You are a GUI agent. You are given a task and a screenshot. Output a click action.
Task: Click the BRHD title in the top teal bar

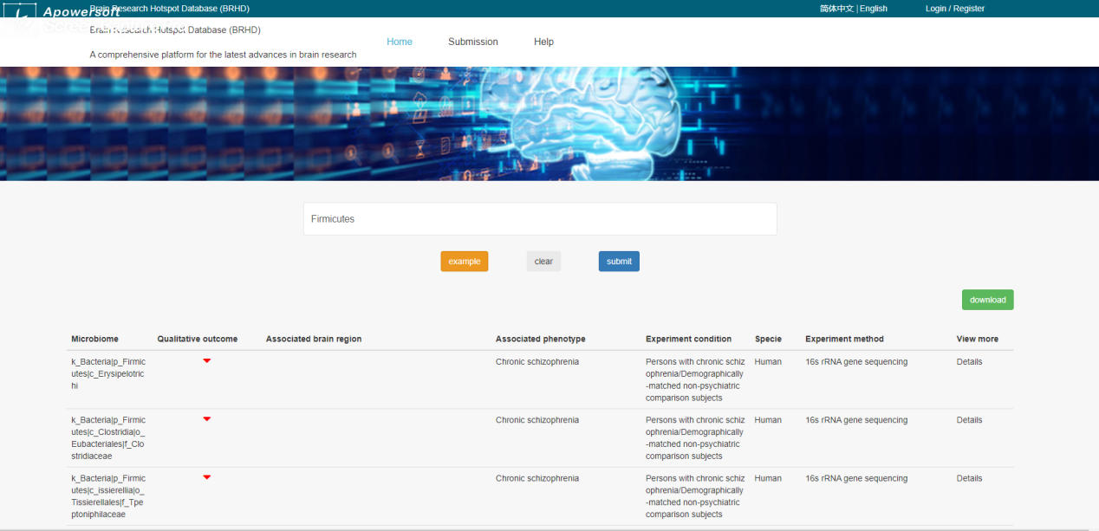(170, 9)
